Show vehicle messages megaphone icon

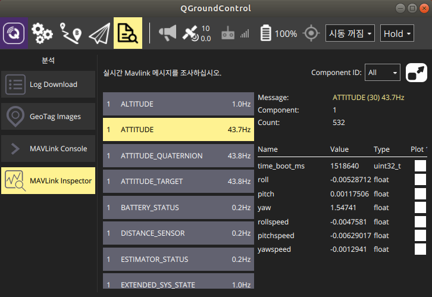[x=168, y=33]
